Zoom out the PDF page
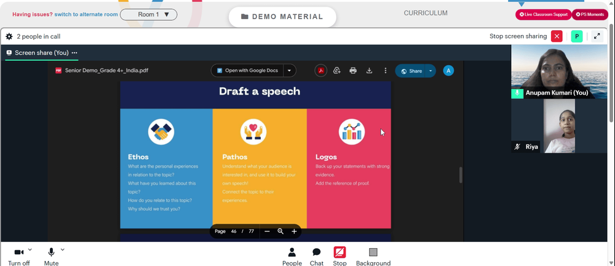The height and width of the screenshot is (266, 615). click(267, 231)
